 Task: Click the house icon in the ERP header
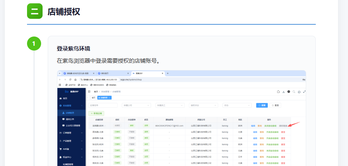[x=278, y=92]
